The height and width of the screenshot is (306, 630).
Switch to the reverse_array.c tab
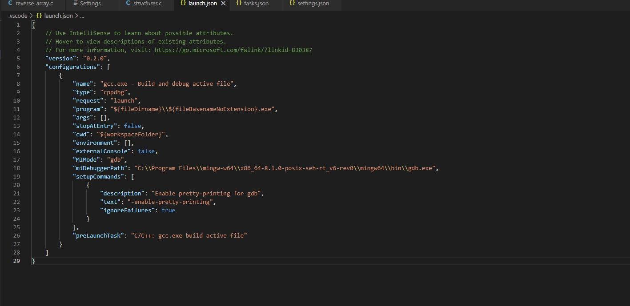[32, 5]
